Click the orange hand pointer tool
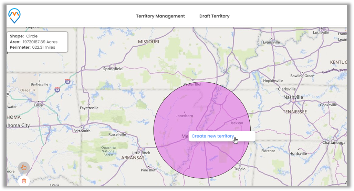Screen dimensions: 354x191 [x=24, y=167]
